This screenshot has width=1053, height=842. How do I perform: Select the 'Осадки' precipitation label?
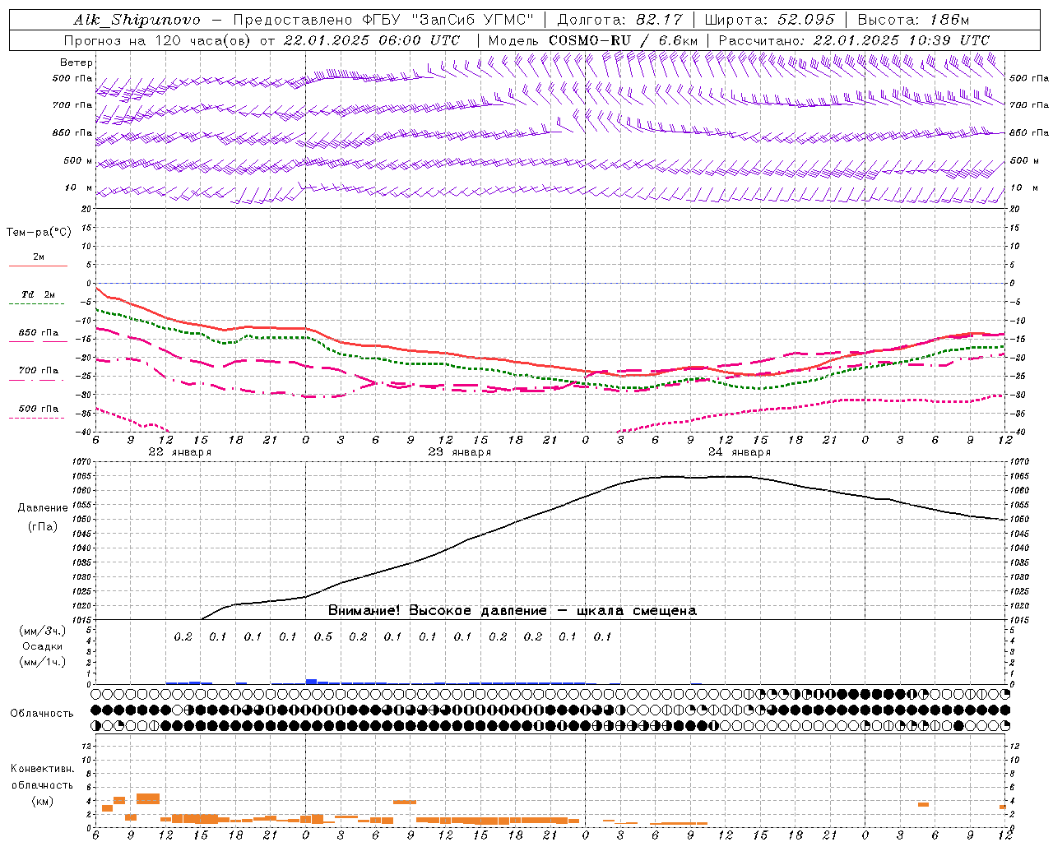(x=43, y=646)
